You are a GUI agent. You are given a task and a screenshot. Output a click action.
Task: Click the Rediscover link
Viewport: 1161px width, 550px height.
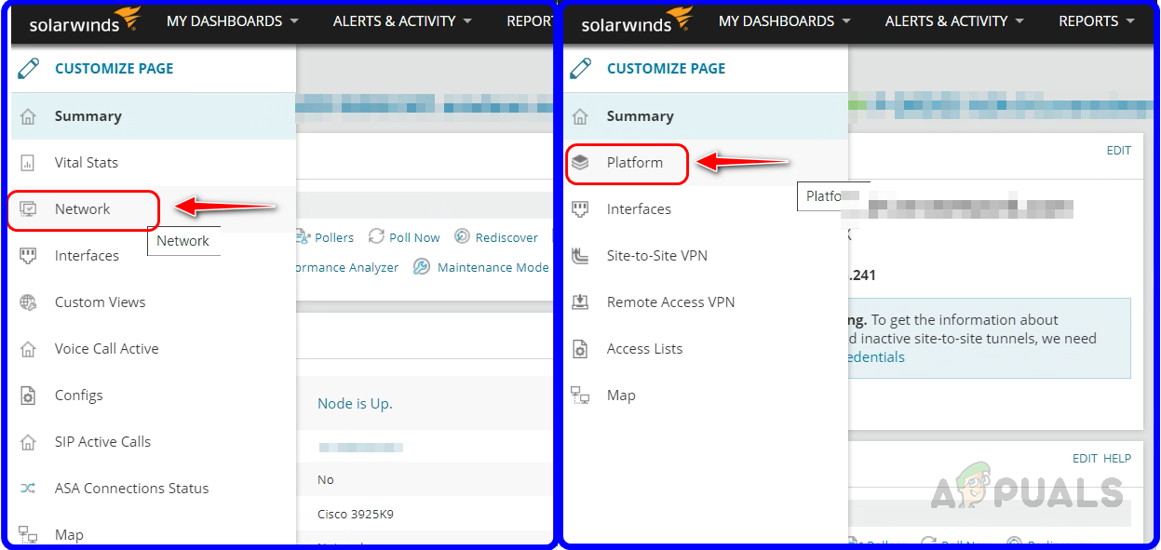pyautogui.click(x=506, y=237)
